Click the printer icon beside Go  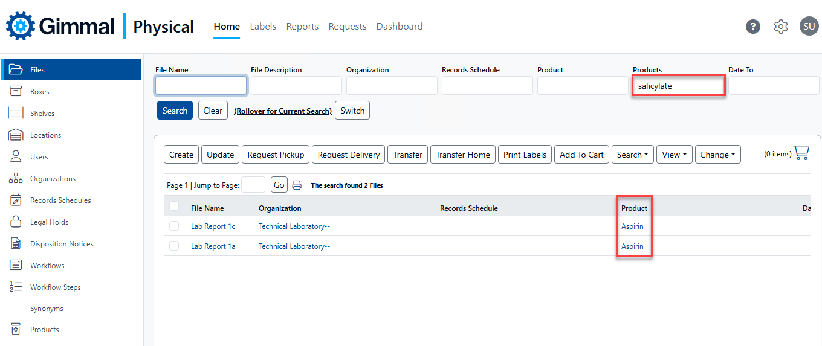tap(297, 185)
